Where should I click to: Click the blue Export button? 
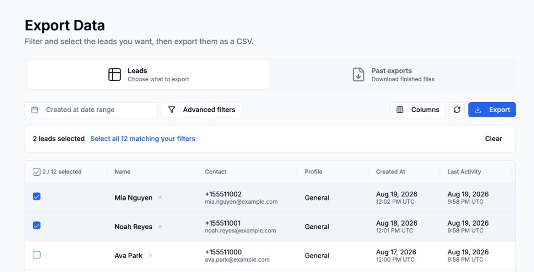point(492,109)
